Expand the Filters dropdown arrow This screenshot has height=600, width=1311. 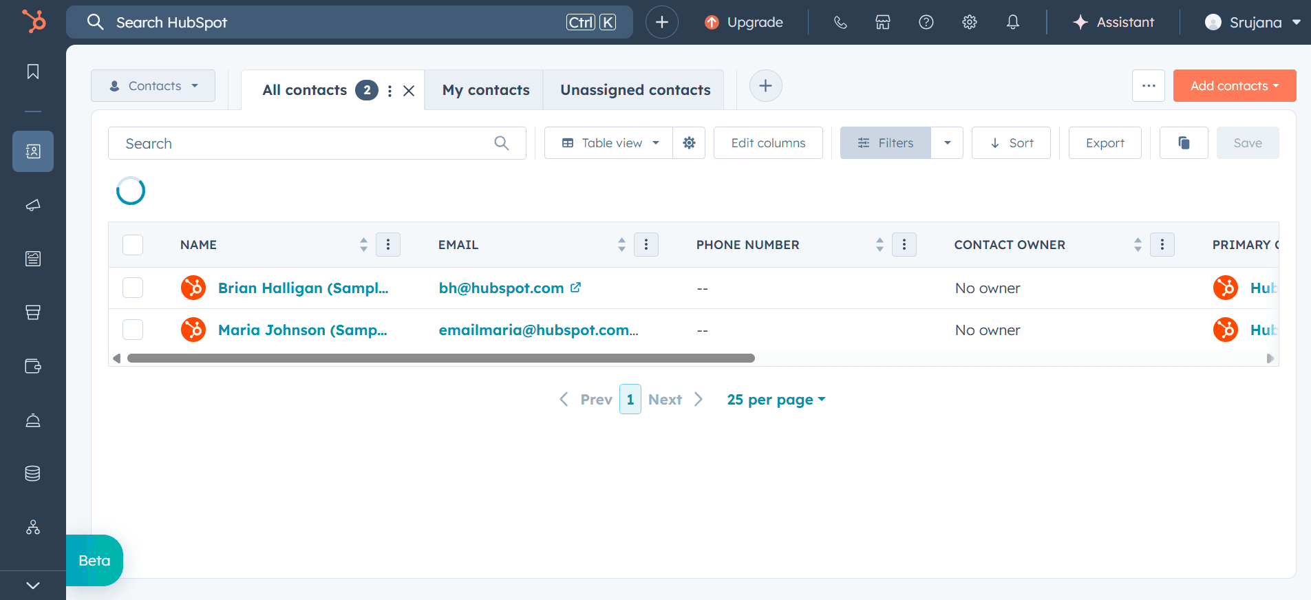click(948, 143)
